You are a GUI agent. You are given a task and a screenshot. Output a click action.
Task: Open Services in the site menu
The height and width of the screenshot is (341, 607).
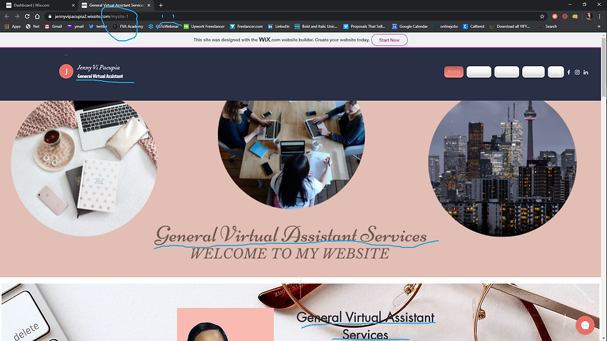479,72
